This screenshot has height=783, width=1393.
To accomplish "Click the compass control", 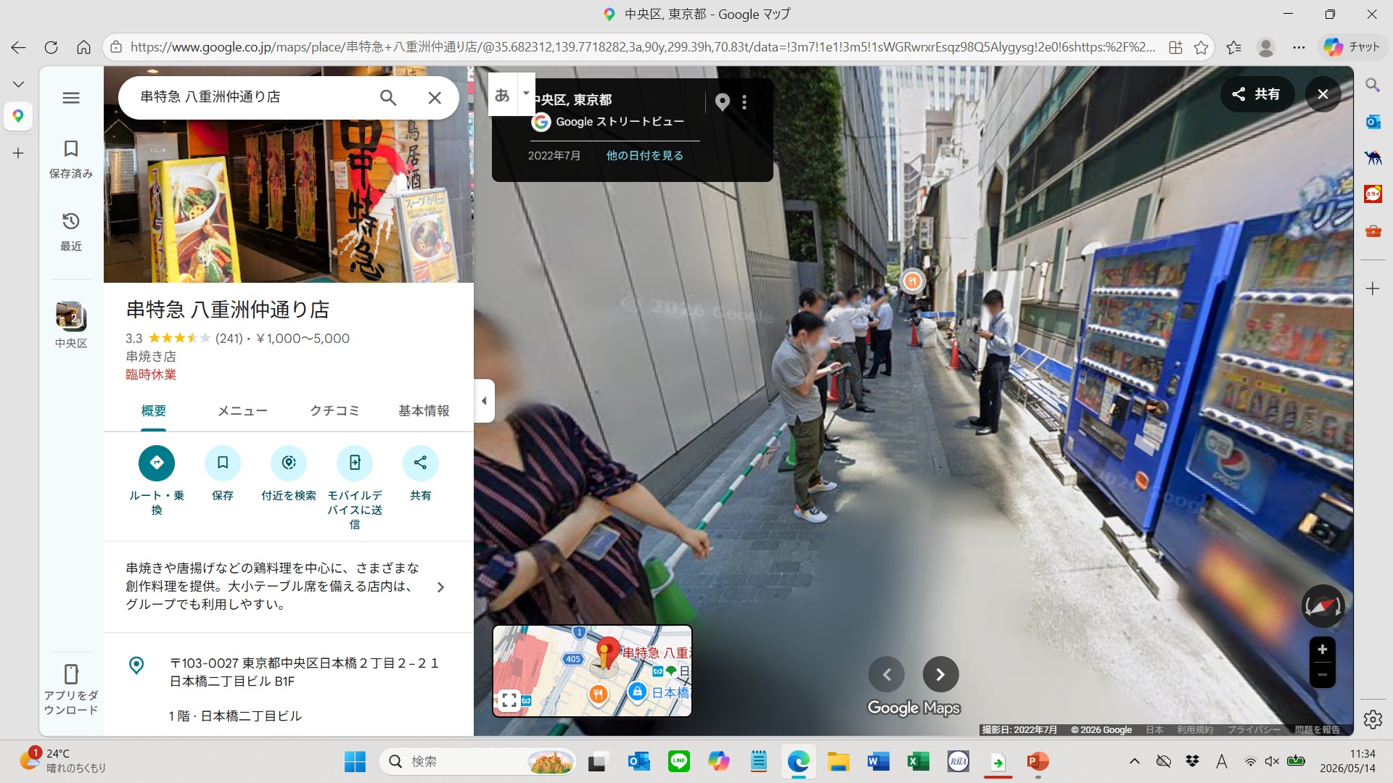I will [x=1323, y=606].
